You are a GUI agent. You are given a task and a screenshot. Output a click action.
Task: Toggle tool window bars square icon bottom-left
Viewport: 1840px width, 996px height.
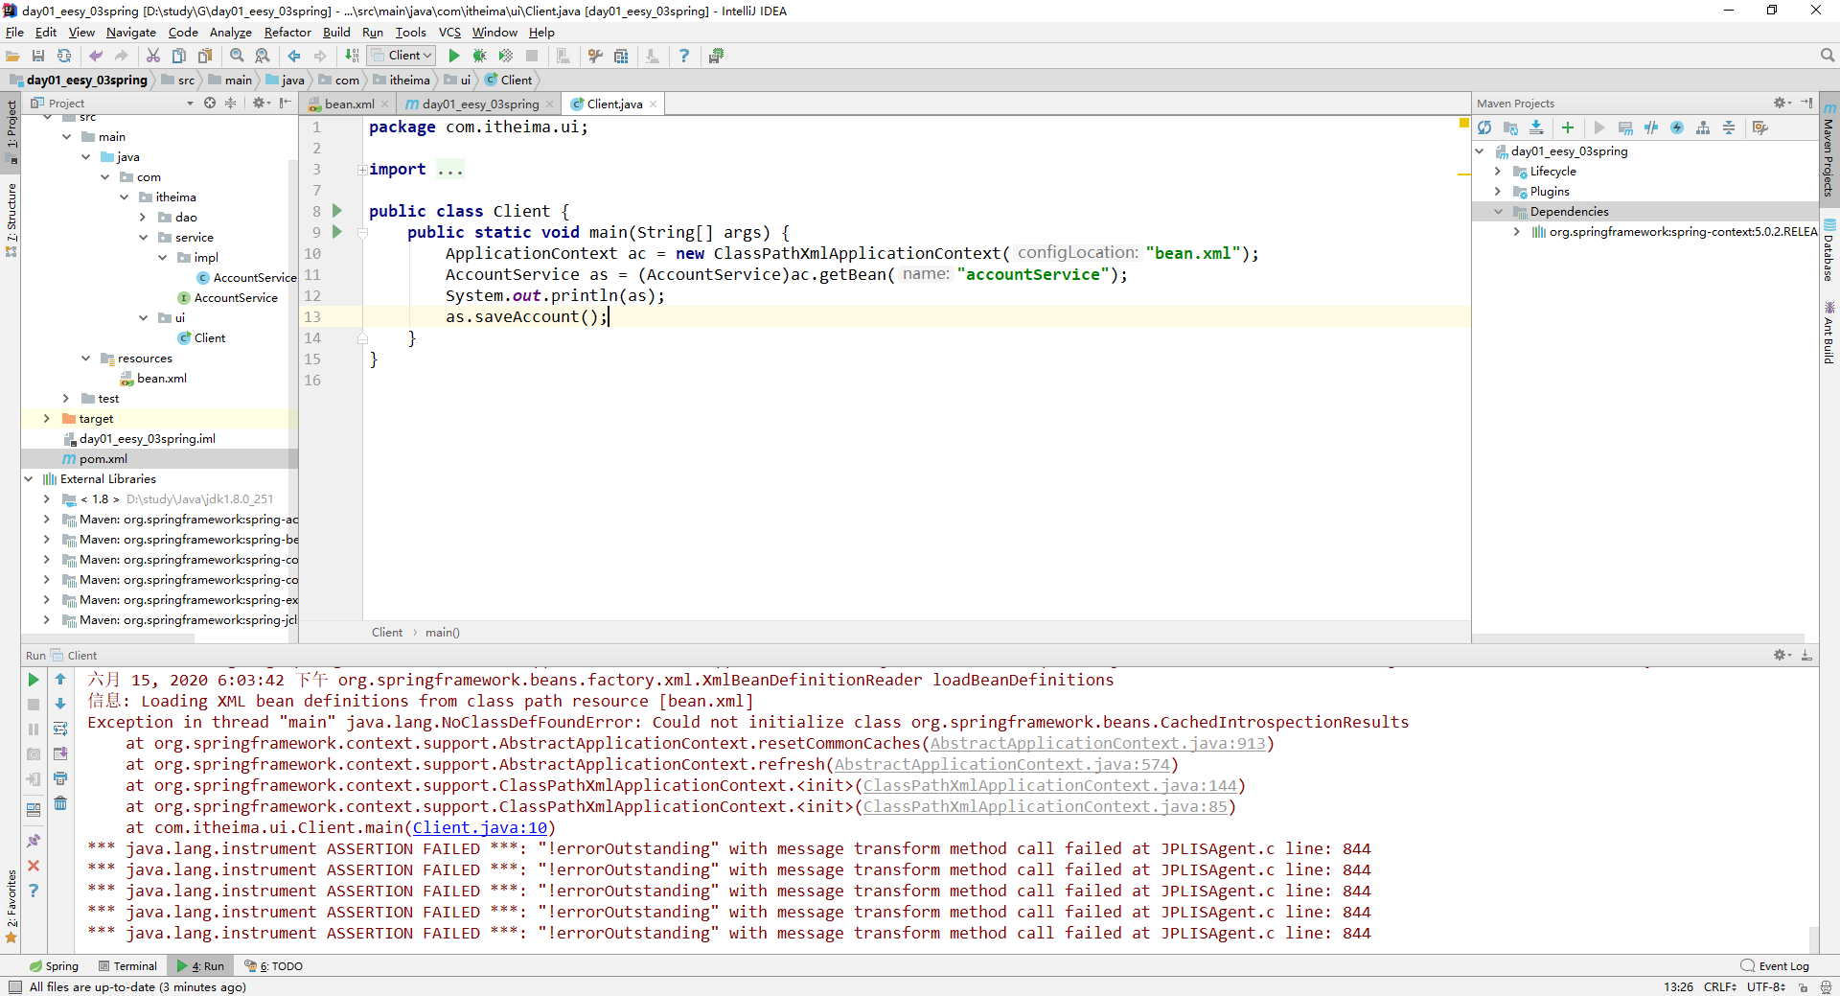[x=13, y=986]
